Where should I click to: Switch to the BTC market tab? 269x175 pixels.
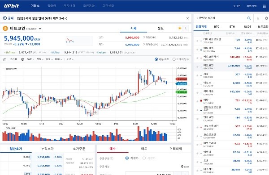pos(217,27)
